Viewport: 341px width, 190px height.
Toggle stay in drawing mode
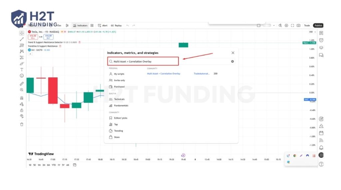click(22, 104)
